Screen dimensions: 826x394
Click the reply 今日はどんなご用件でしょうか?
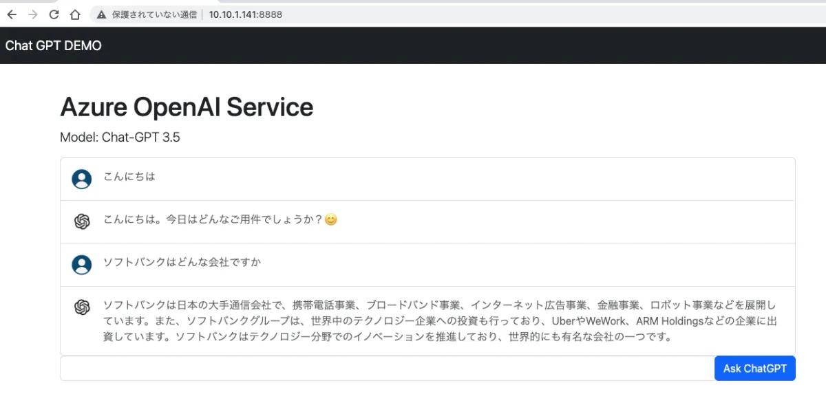click(244, 220)
